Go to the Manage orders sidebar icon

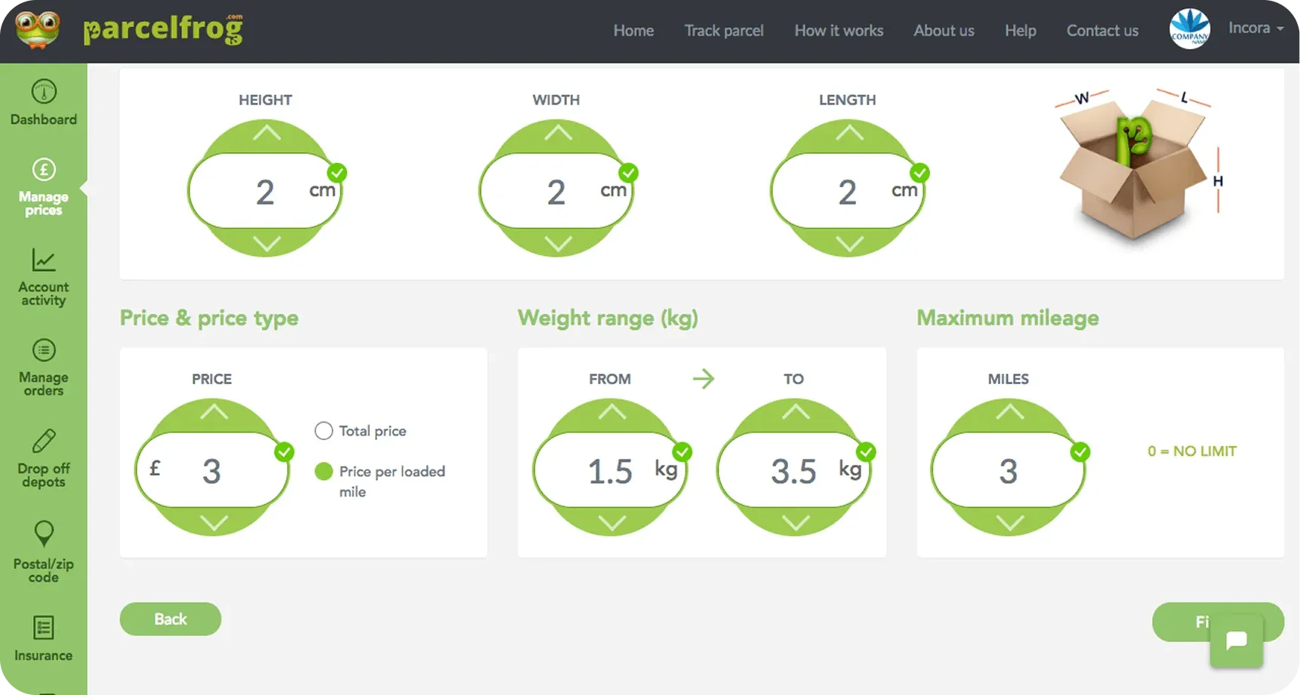click(x=44, y=351)
